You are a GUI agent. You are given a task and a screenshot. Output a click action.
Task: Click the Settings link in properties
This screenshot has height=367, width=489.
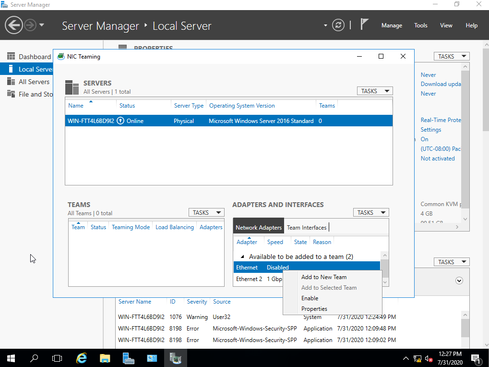(430, 130)
